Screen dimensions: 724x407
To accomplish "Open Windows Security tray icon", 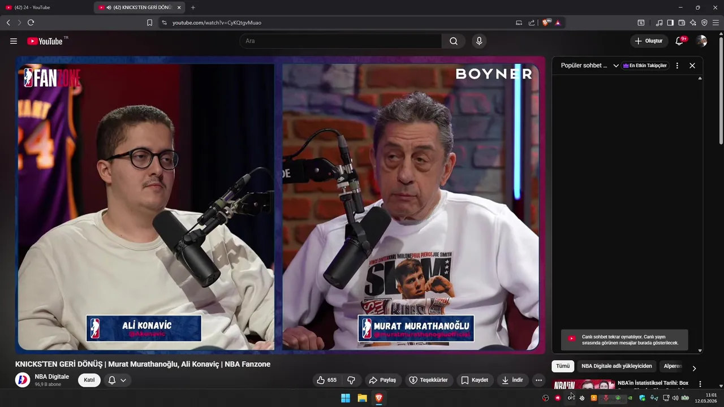I will pyautogui.click(x=642, y=398).
